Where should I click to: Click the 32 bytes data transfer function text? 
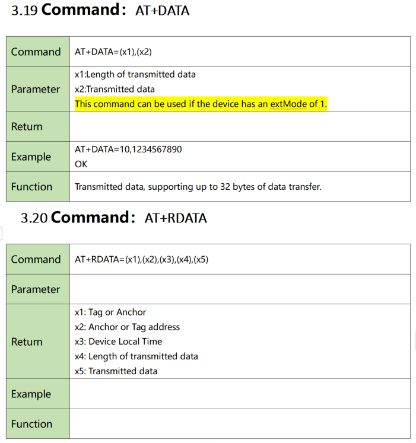198,187
